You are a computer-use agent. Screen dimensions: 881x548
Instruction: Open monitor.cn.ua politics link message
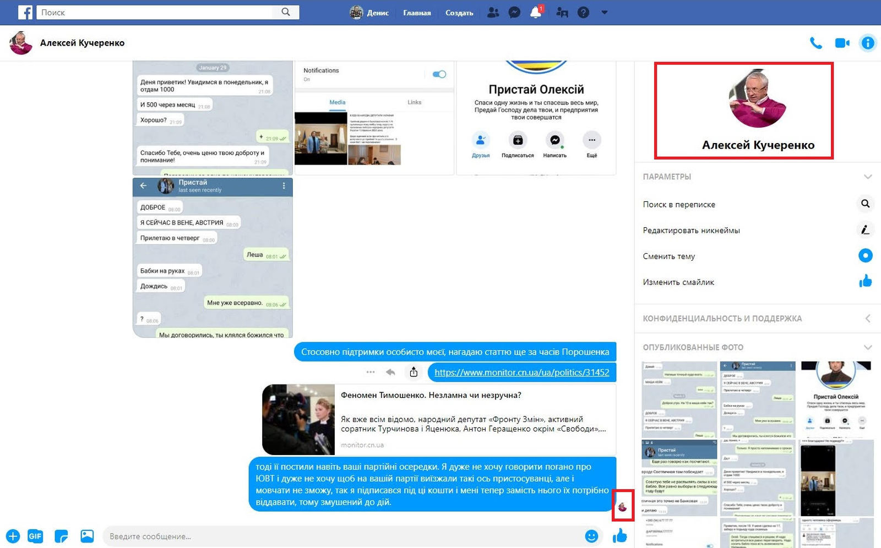[x=522, y=372]
